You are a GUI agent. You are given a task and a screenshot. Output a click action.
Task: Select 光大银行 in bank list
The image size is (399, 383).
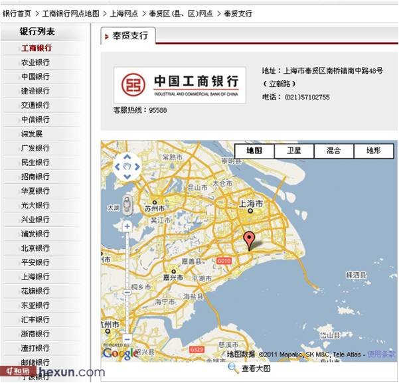tap(35, 205)
